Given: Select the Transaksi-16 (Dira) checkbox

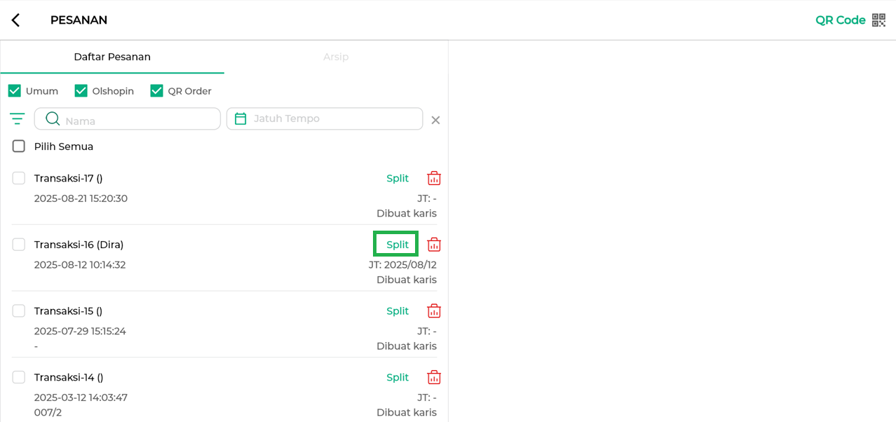Looking at the screenshot, I should click(x=19, y=244).
